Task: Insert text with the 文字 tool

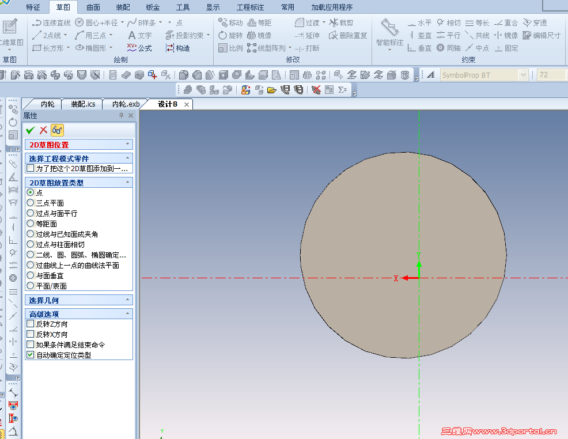Action: click(x=140, y=36)
